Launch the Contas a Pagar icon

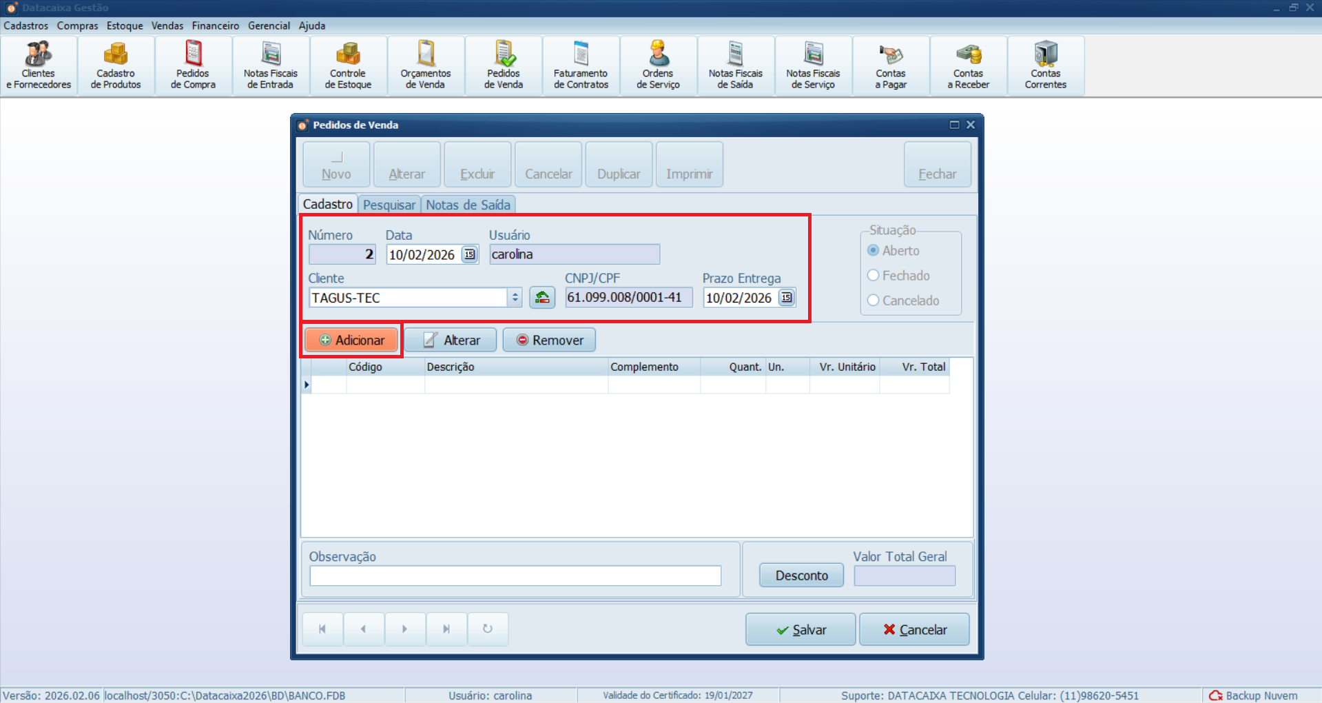pos(891,66)
